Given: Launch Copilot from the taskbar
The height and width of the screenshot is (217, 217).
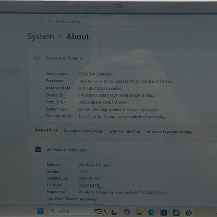Looking at the screenshot, I should pos(127,212).
